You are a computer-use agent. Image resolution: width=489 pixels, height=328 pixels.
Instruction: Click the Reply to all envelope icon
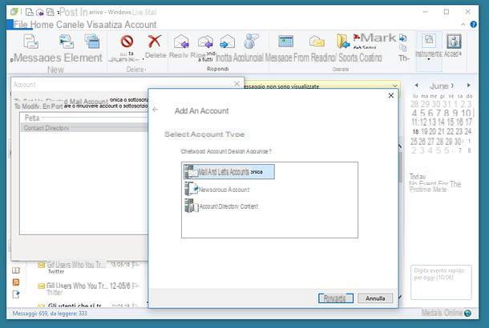(x=205, y=42)
